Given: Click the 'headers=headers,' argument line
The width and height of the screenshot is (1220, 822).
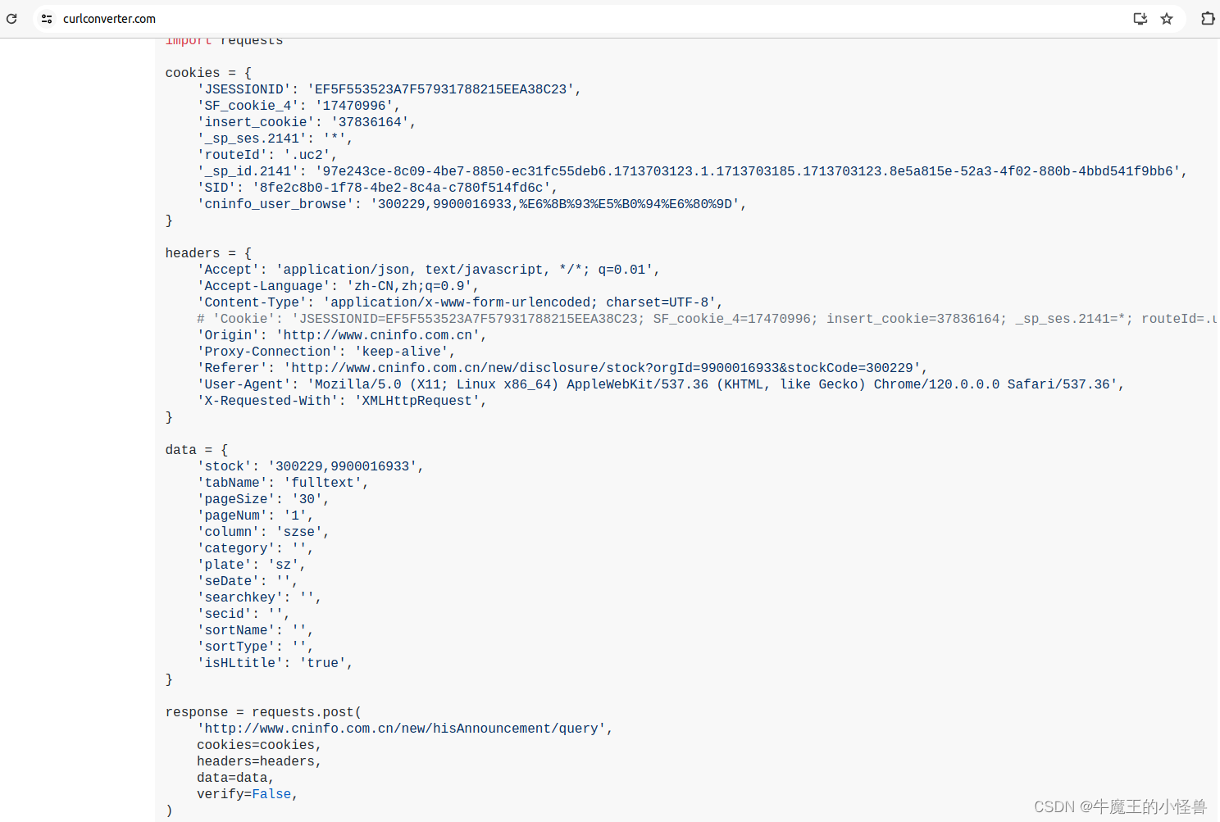Looking at the screenshot, I should tap(259, 761).
